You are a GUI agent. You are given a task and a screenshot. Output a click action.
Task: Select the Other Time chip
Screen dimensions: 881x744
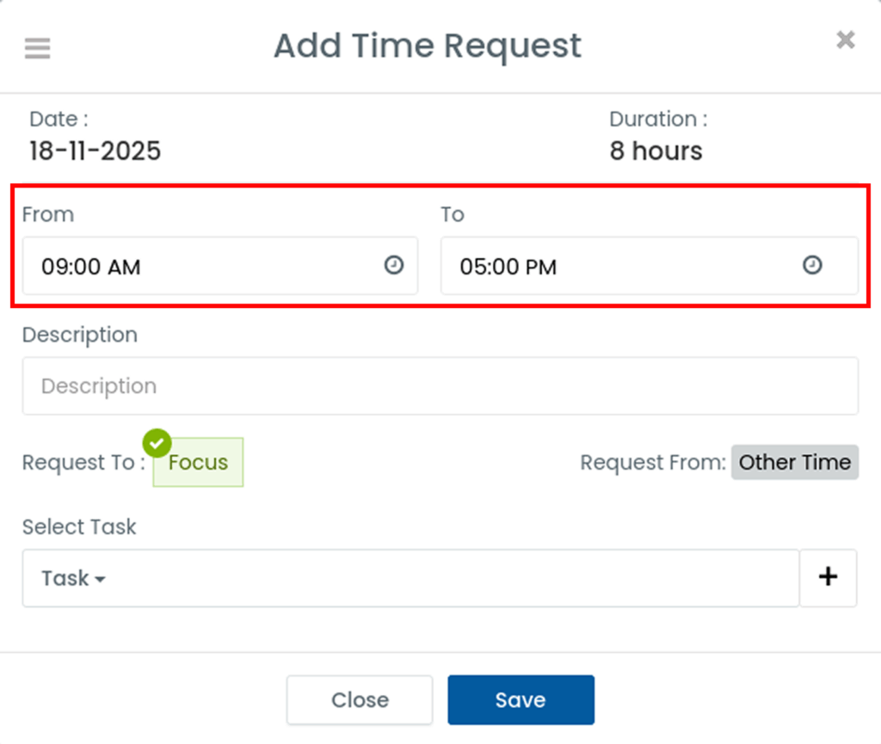(x=794, y=462)
